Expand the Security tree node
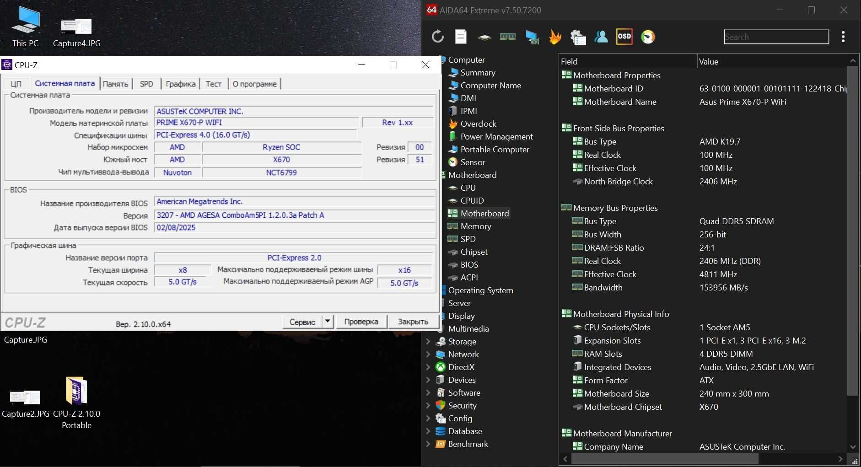Screen dimensions: 861x467 pos(428,406)
